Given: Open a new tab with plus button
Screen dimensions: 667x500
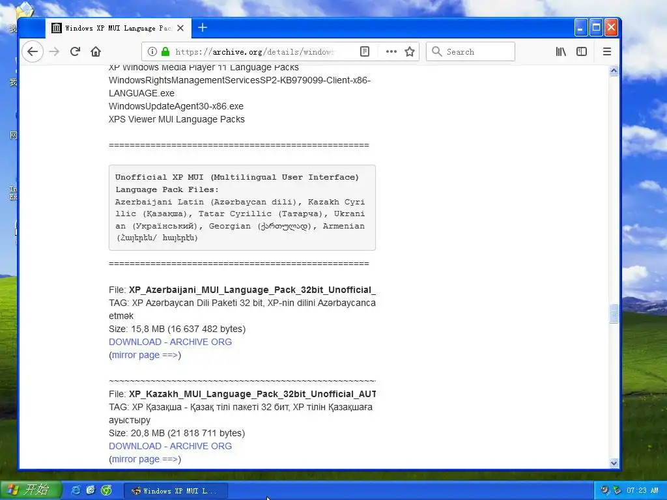Looking at the screenshot, I should click(x=203, y=27).
